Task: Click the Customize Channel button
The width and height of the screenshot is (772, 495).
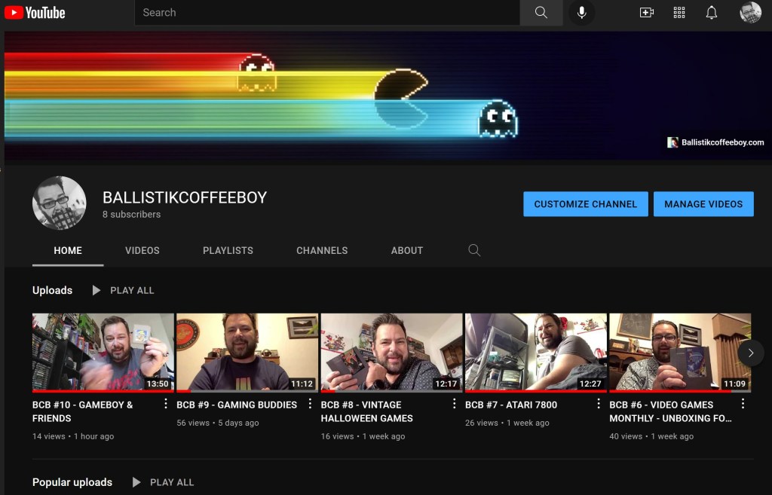Action: (585, 204)
